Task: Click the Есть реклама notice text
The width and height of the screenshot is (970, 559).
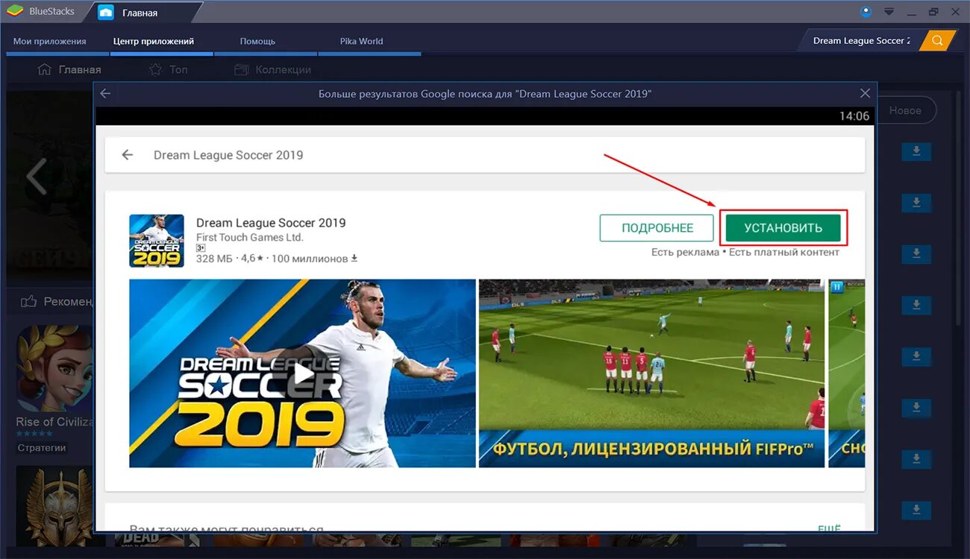Action: pyautogui.click(x=685, y=253)
